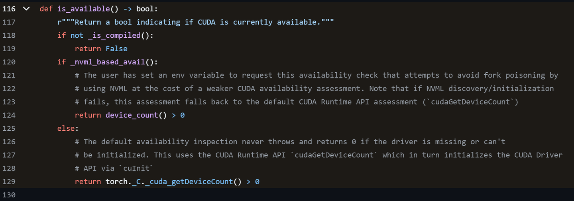Screen dimensions: 574x201
Task: Click the _cuda_getDeviceCount symbol
Action: [189, 182]
